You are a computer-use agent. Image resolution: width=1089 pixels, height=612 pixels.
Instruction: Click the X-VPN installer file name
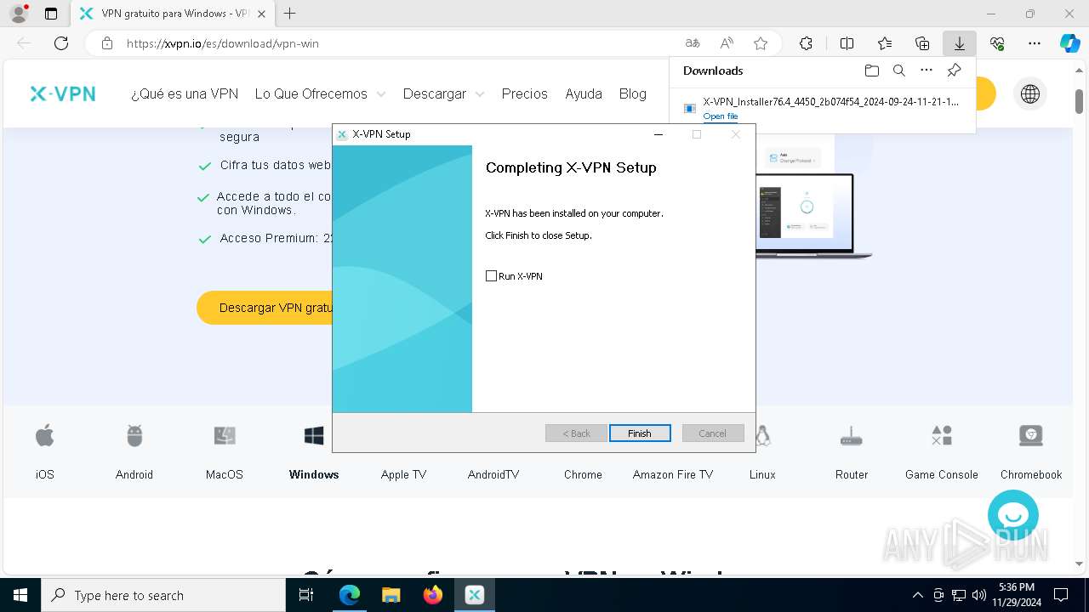coord(831,101)
